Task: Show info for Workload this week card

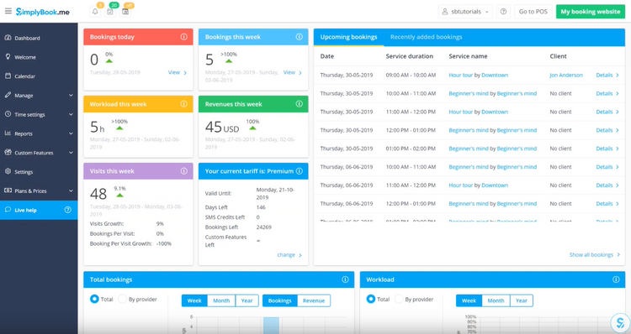Action: pos(184,104)
